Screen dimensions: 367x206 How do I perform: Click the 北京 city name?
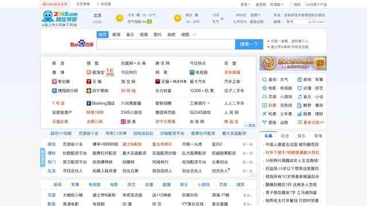(97, 15)
